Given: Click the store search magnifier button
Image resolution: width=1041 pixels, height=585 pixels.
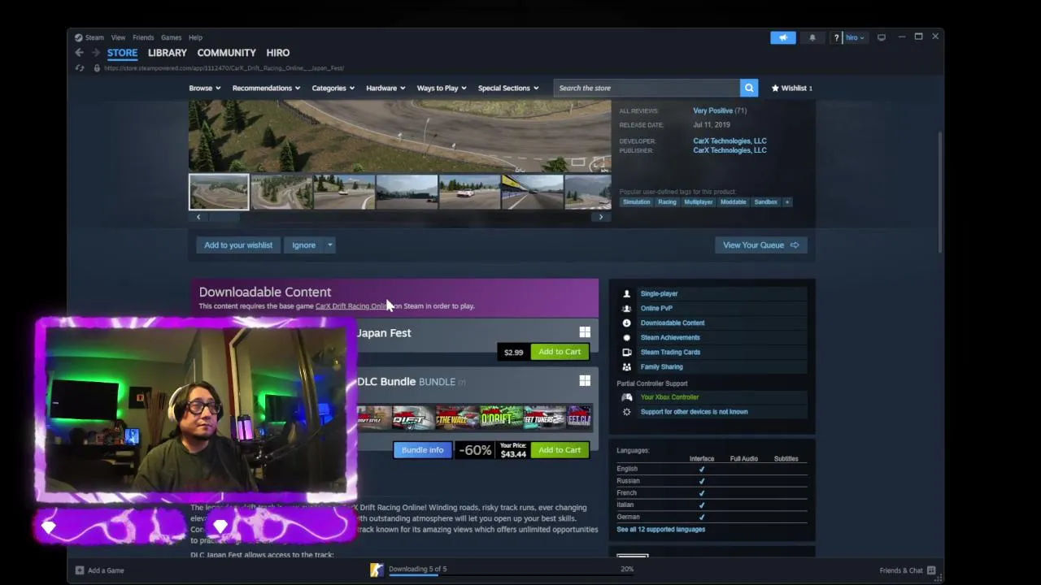Looking at the screenshot, I should (749, 88).
